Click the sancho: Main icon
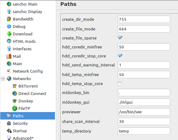This screenshot has height=140, width=178. 9,4
